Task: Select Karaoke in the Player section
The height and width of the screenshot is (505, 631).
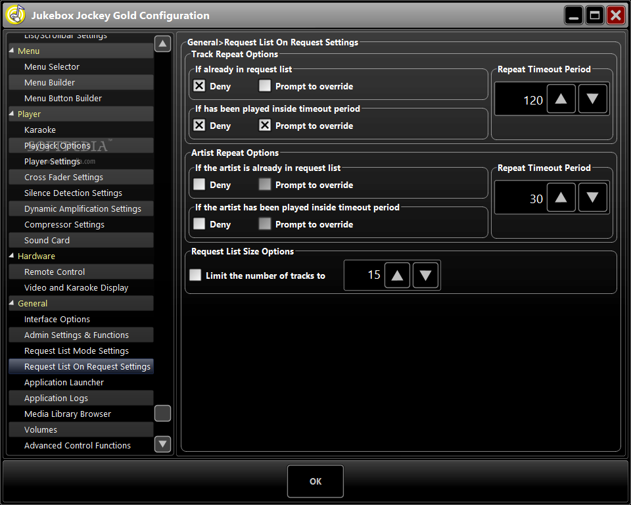Action: [81, 130]
